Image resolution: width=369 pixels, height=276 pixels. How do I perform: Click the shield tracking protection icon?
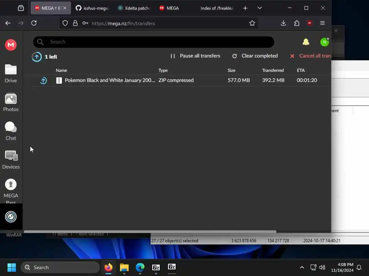click(65, 23)
